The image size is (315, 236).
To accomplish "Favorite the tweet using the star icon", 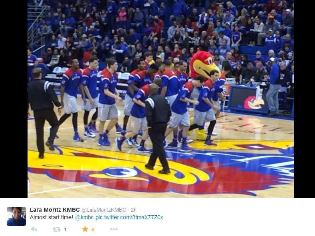I will coord(85,229).
